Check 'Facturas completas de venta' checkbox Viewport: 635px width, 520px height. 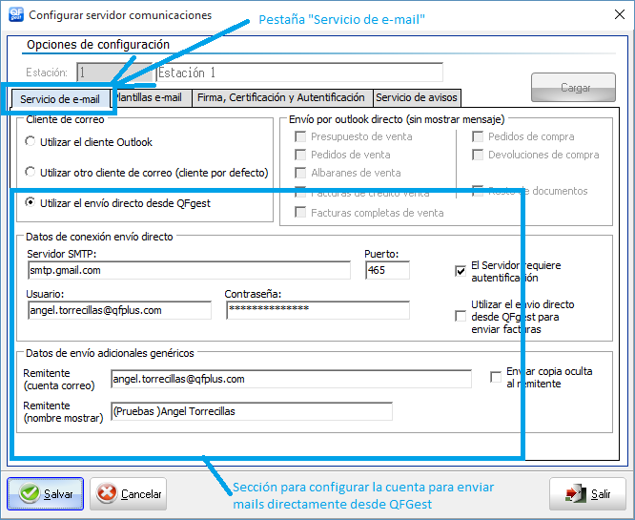(x=300, y=212)
